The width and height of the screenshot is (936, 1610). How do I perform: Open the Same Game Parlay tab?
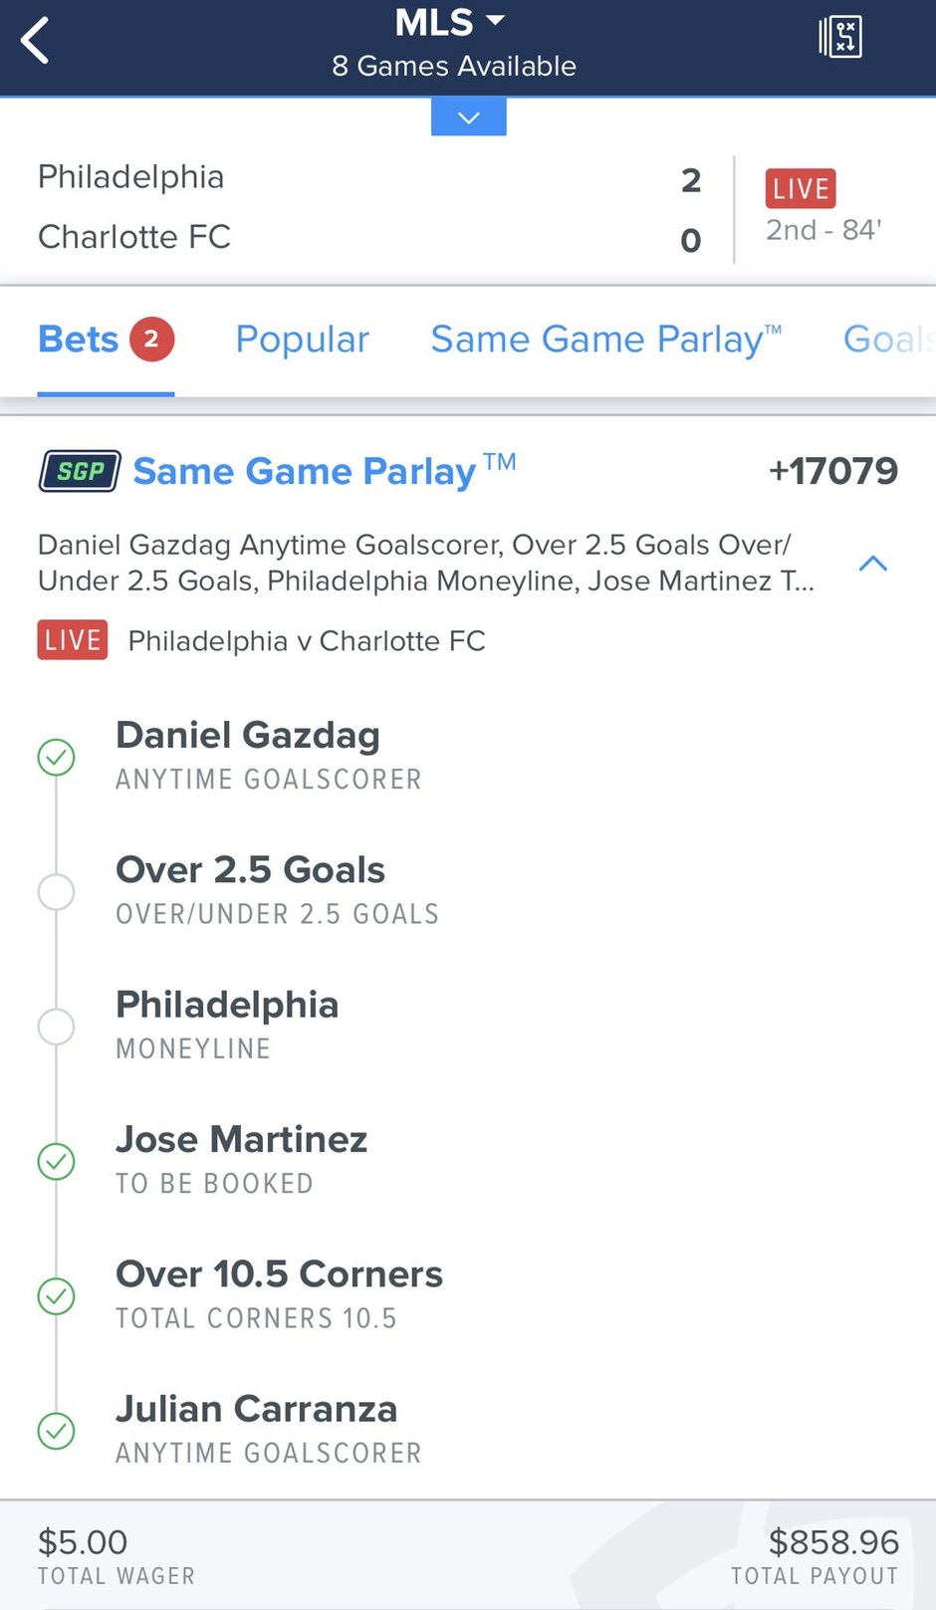coord(605,340)
